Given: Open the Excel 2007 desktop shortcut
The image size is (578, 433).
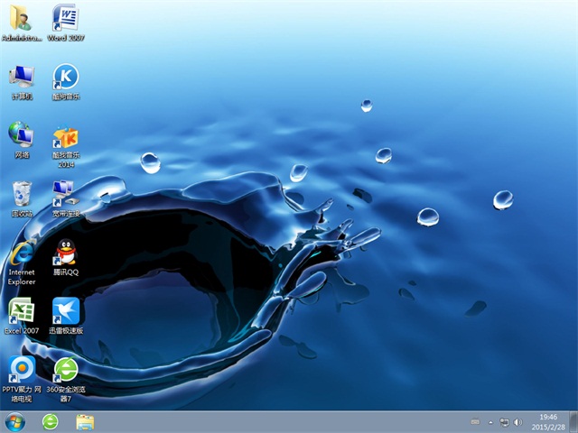Looking at the screenshot, I should [x=21, y=311].
